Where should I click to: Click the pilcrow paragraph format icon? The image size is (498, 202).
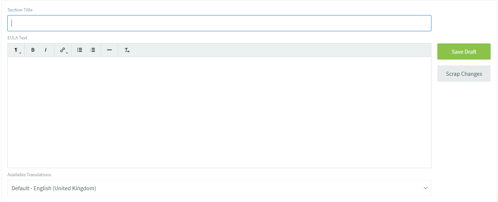(16, 50)
